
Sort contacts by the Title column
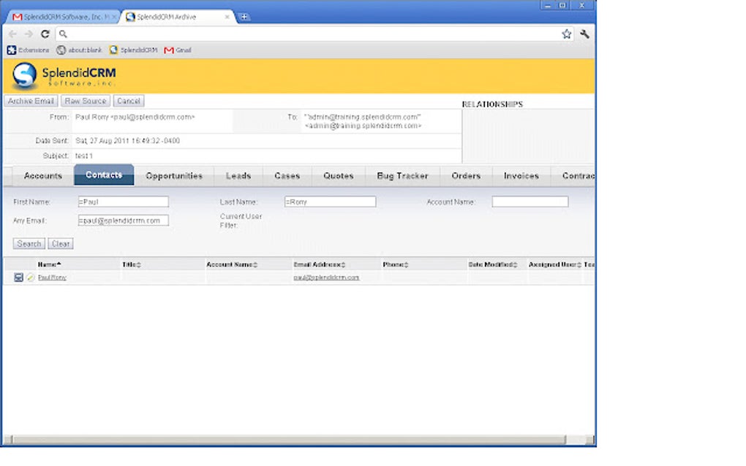130,264
